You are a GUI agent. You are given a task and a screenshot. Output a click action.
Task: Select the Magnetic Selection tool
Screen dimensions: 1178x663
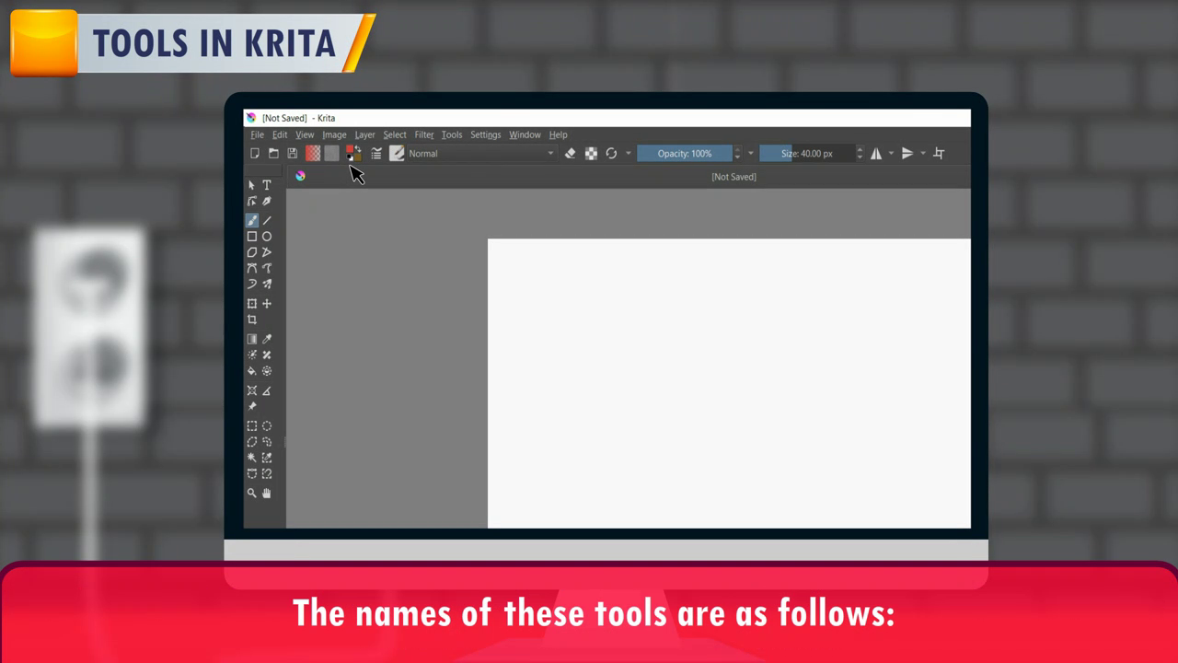coord(267,474)
